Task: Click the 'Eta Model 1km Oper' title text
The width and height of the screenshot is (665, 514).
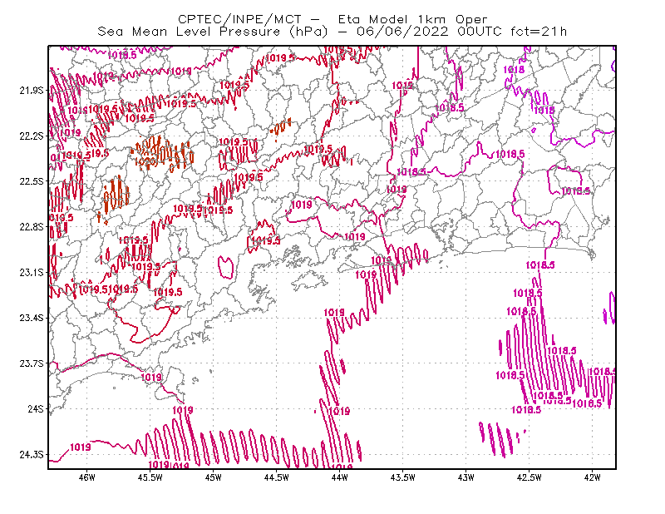Action: tap(412, 19)
